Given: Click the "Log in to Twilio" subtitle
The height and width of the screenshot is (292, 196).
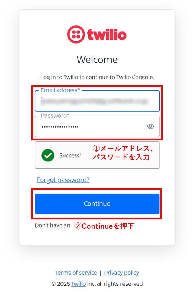Looking at the screenshot, I should (x=97, y=77).
